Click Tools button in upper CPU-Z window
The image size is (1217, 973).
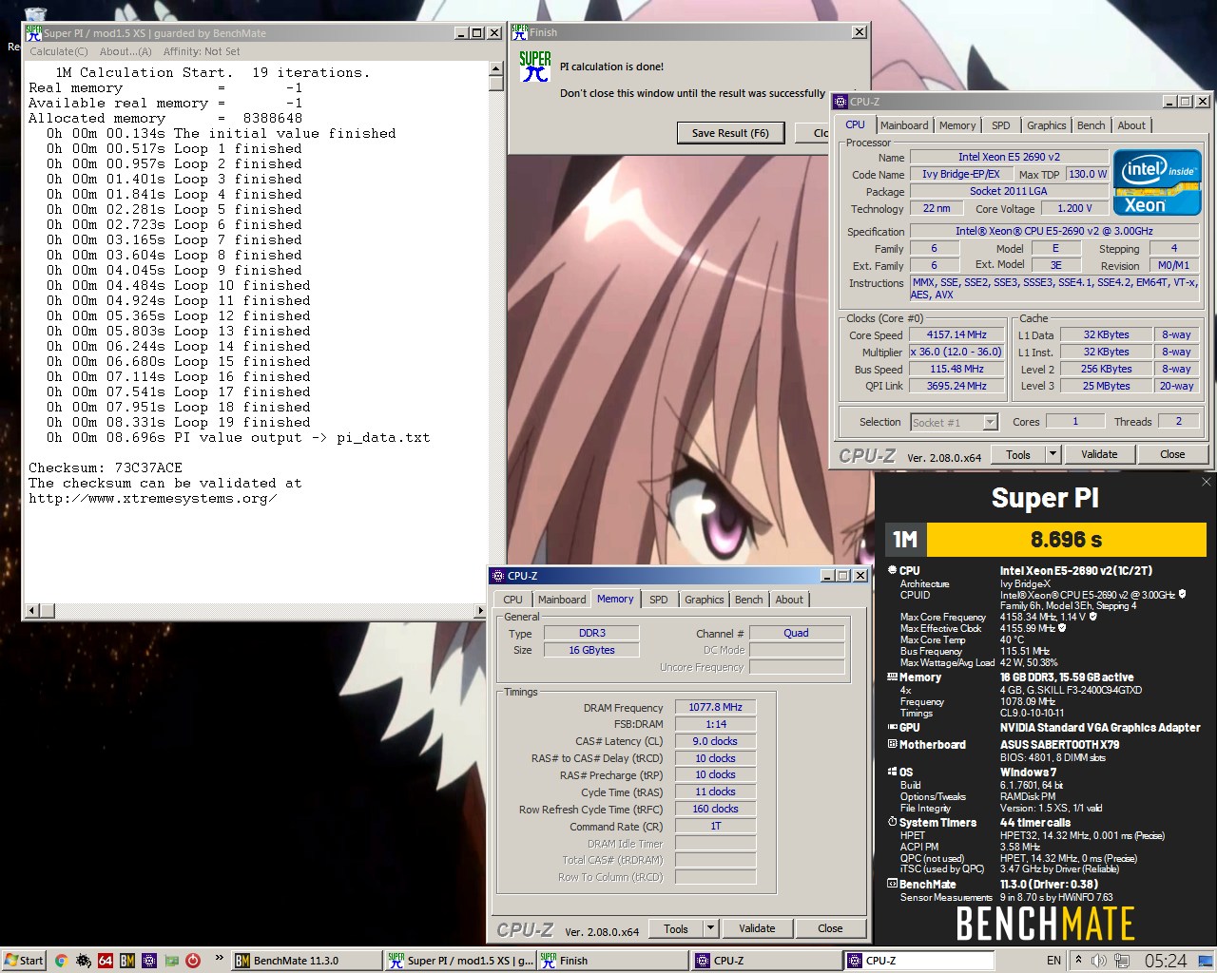(1018, 454)
